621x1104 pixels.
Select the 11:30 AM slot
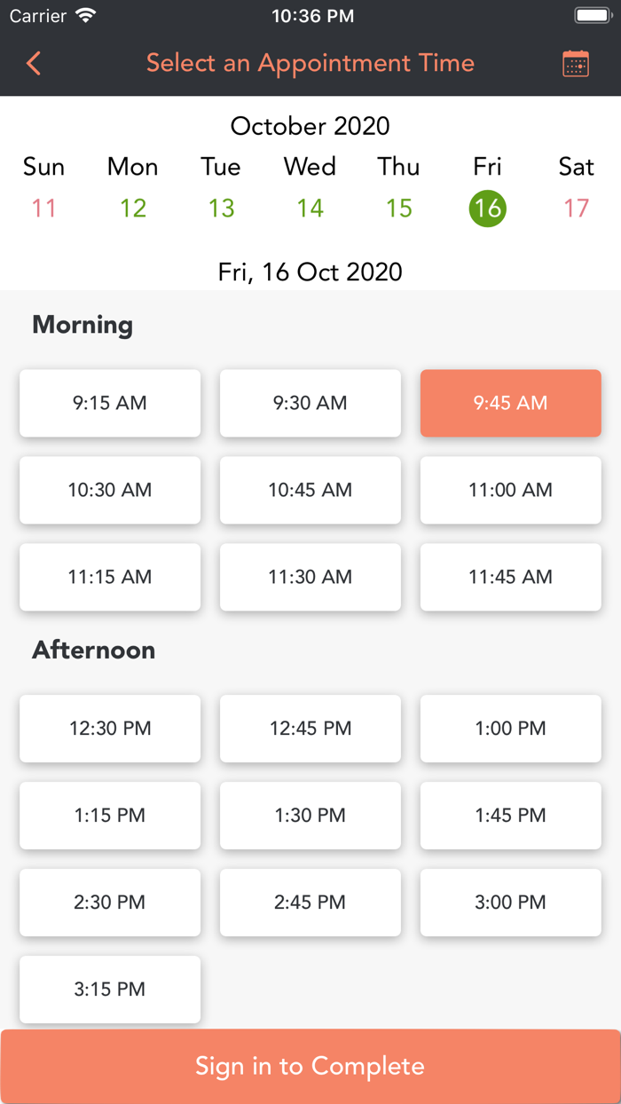[310, 577]
